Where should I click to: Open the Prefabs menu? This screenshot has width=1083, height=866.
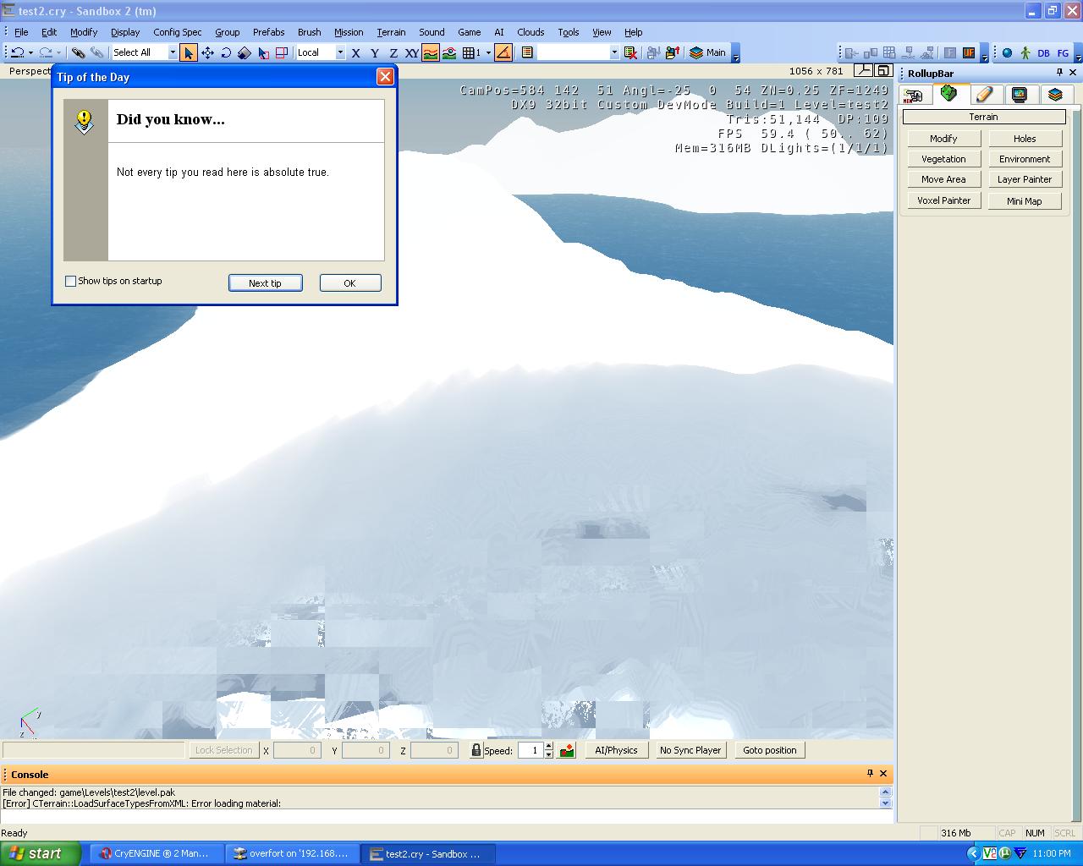click(268, 32)
